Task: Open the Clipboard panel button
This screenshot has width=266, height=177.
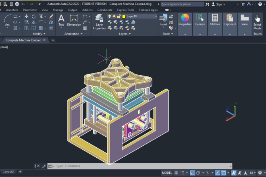Action: click(x=230, y=24)
